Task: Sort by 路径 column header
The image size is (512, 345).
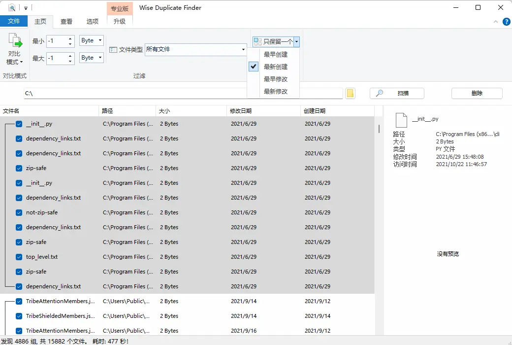Action: pos(128,111)
